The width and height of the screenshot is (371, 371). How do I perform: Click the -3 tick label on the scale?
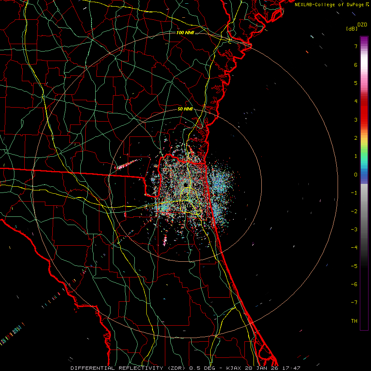[x=354, y=230]
